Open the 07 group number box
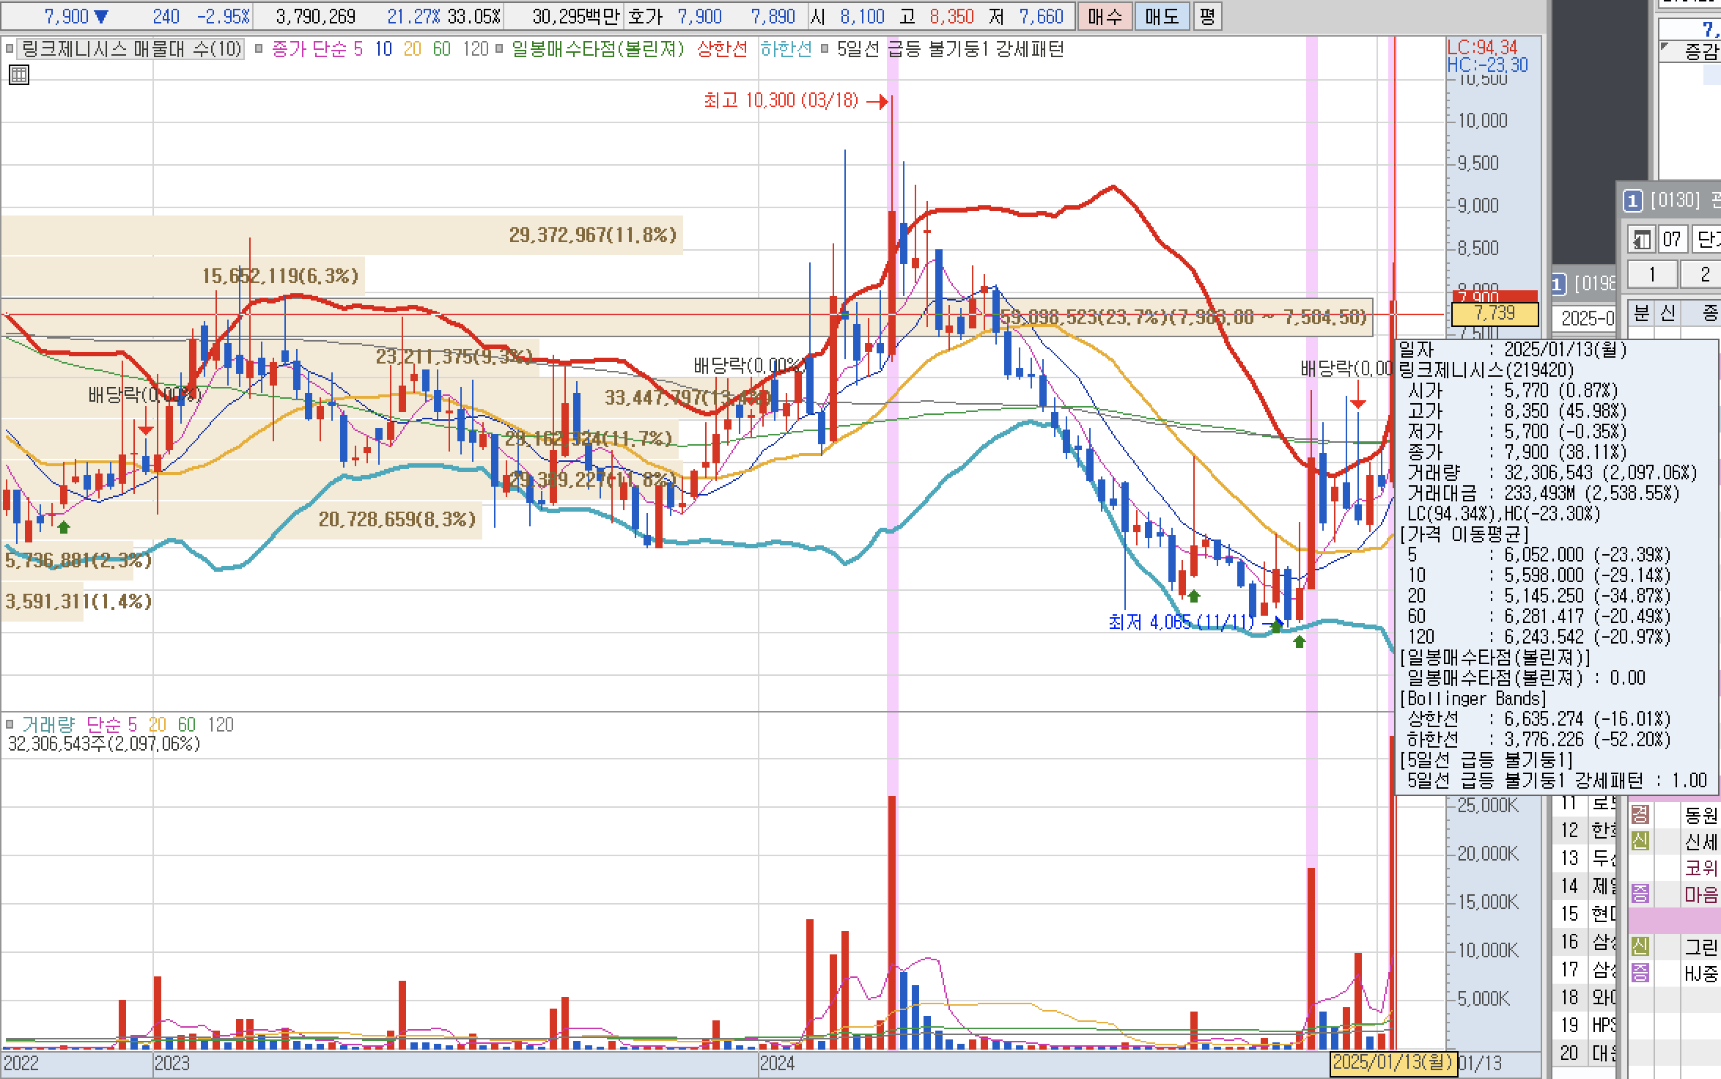The image size is (1721, 1079). 1672,239
